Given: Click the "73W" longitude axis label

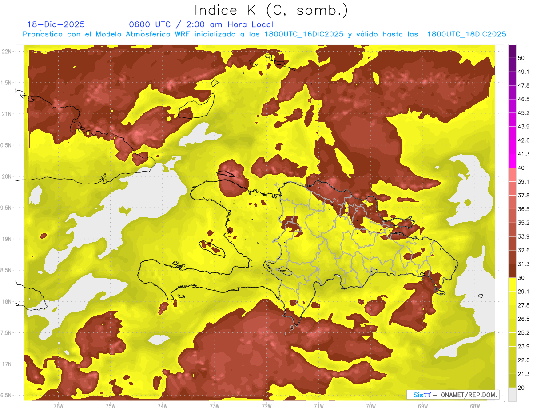Looking at the screenshot, I should click(x=215, y=406).
